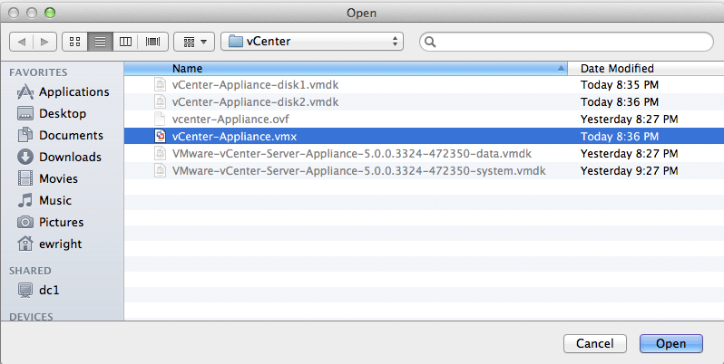Open the item arrangement dropdown

(194, 42)
